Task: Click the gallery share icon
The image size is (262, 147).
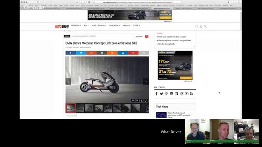Action: click(133, 100)
